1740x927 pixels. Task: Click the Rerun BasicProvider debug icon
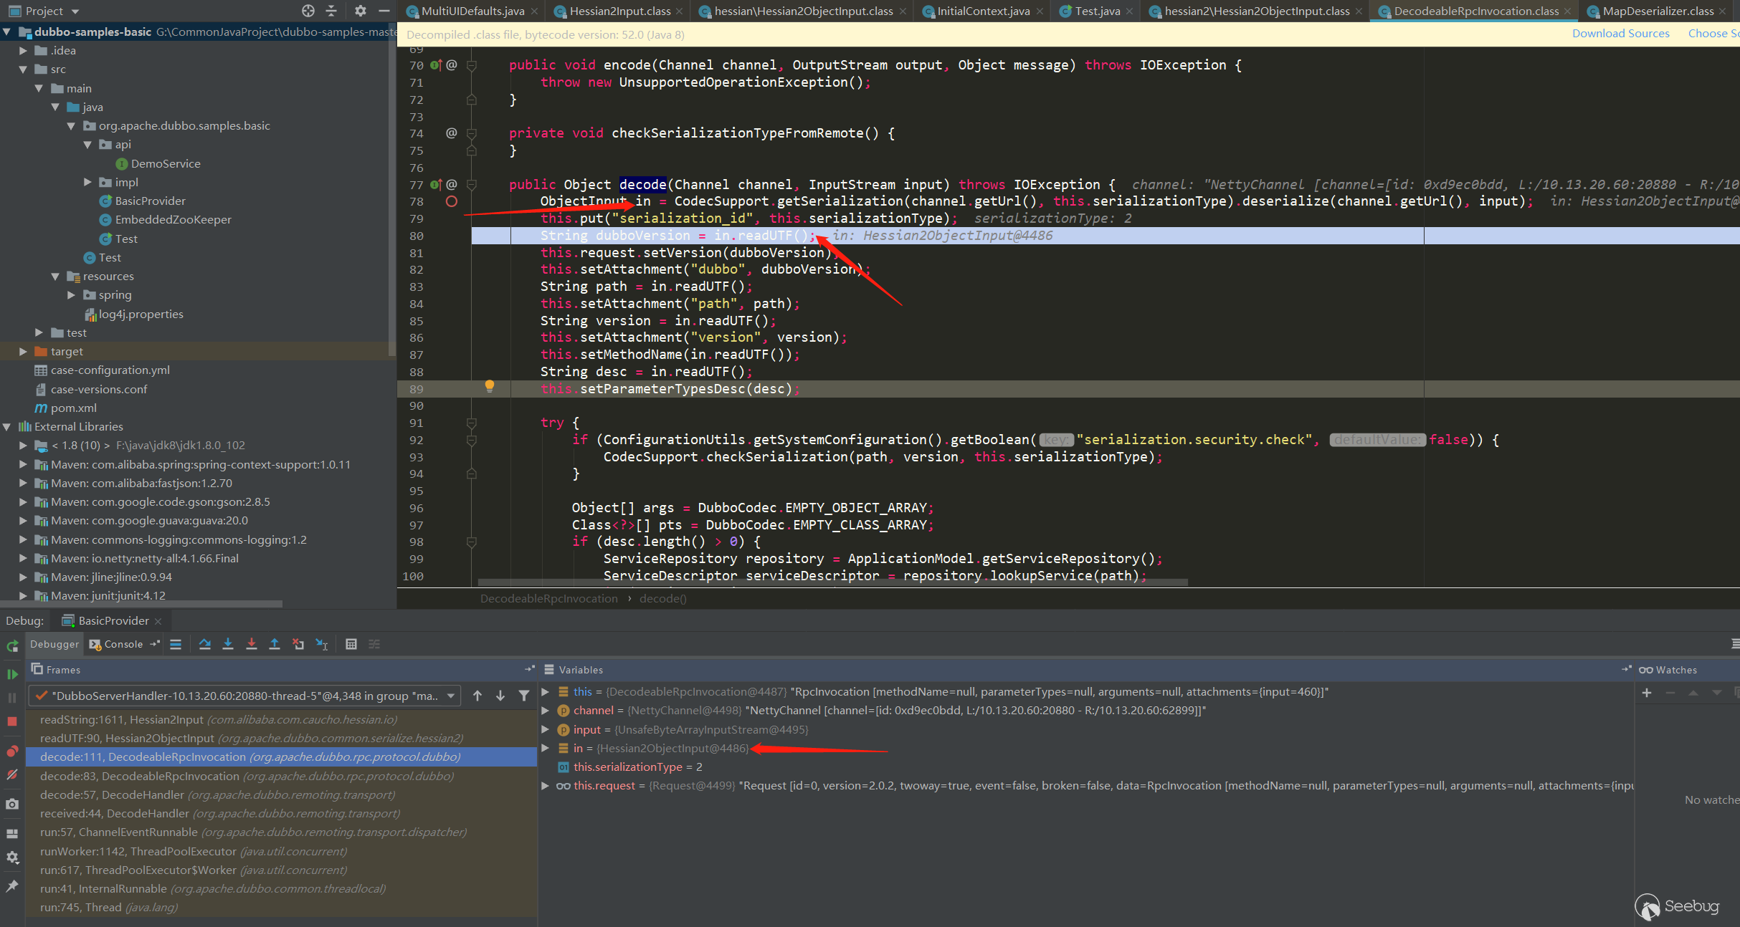[12, 645]
